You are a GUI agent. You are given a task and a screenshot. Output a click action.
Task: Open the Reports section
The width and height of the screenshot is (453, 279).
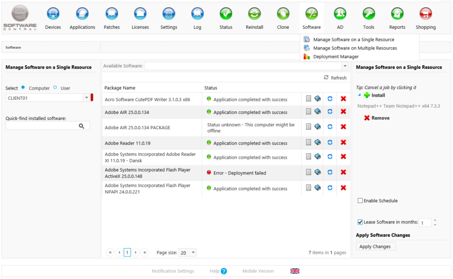pos(397,19)
